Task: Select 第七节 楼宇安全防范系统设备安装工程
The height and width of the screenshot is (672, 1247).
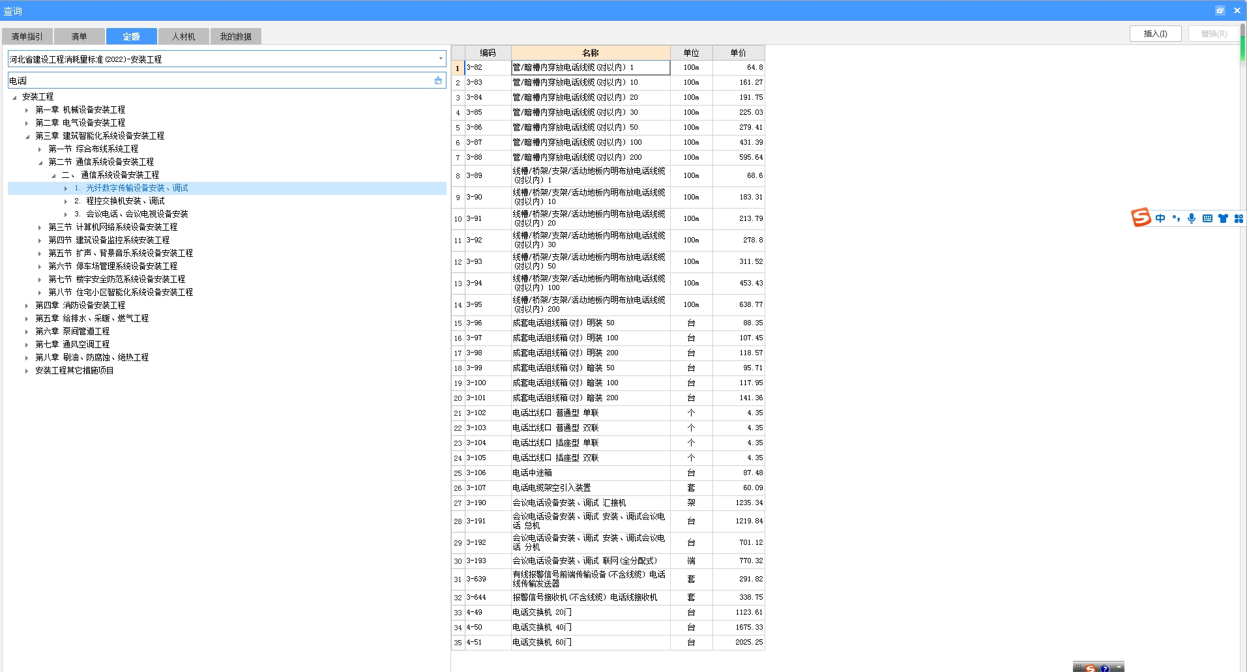Action: click(x=117, y=279)
